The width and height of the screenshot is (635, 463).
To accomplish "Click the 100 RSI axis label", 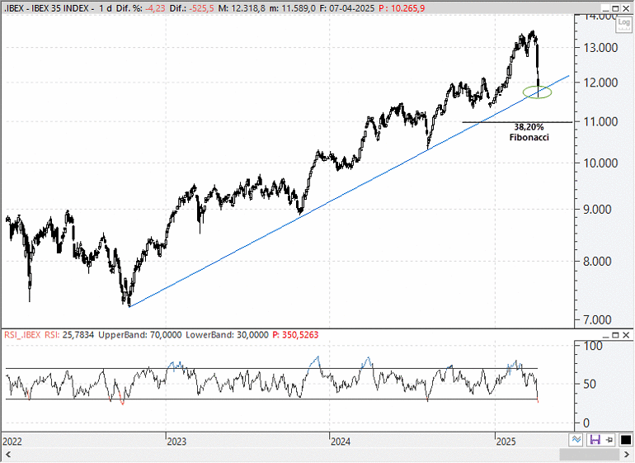I will (593, 346).
